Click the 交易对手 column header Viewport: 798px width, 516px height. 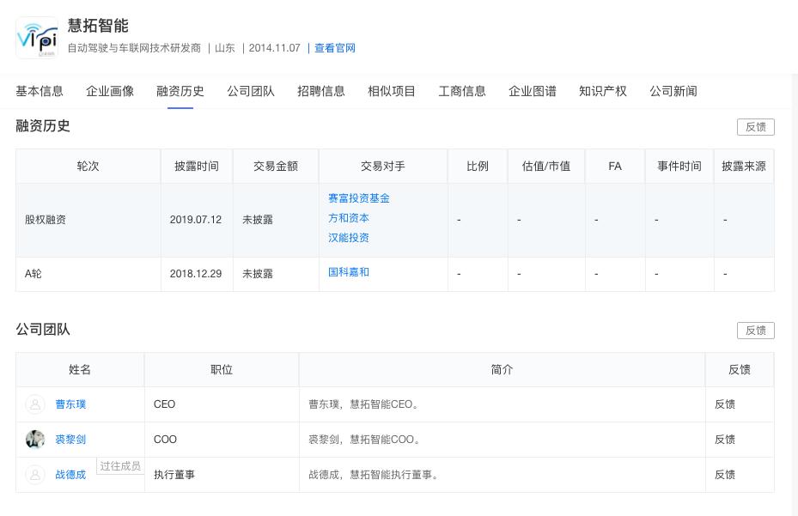click(x=383, y=167)
